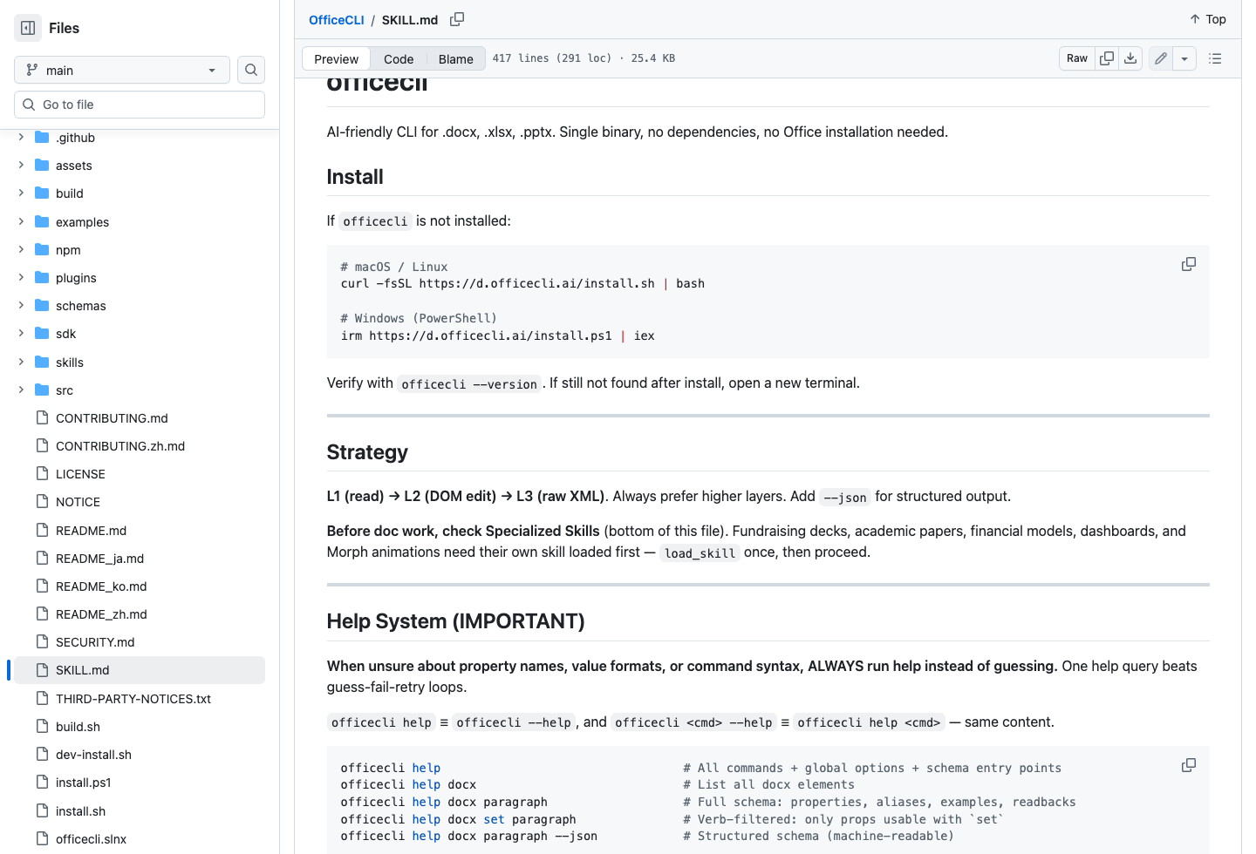
Task: Open more edit options dropdown
Action: tap(1184, 58)
